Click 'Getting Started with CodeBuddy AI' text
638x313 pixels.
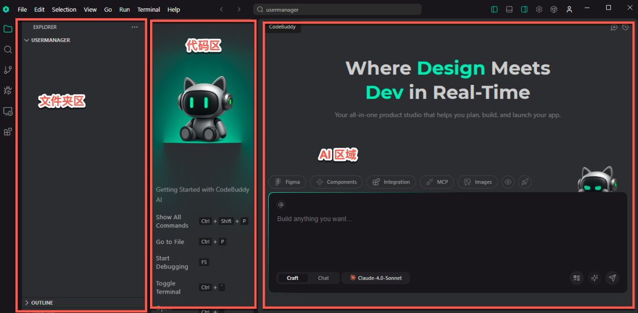point(203,195)
